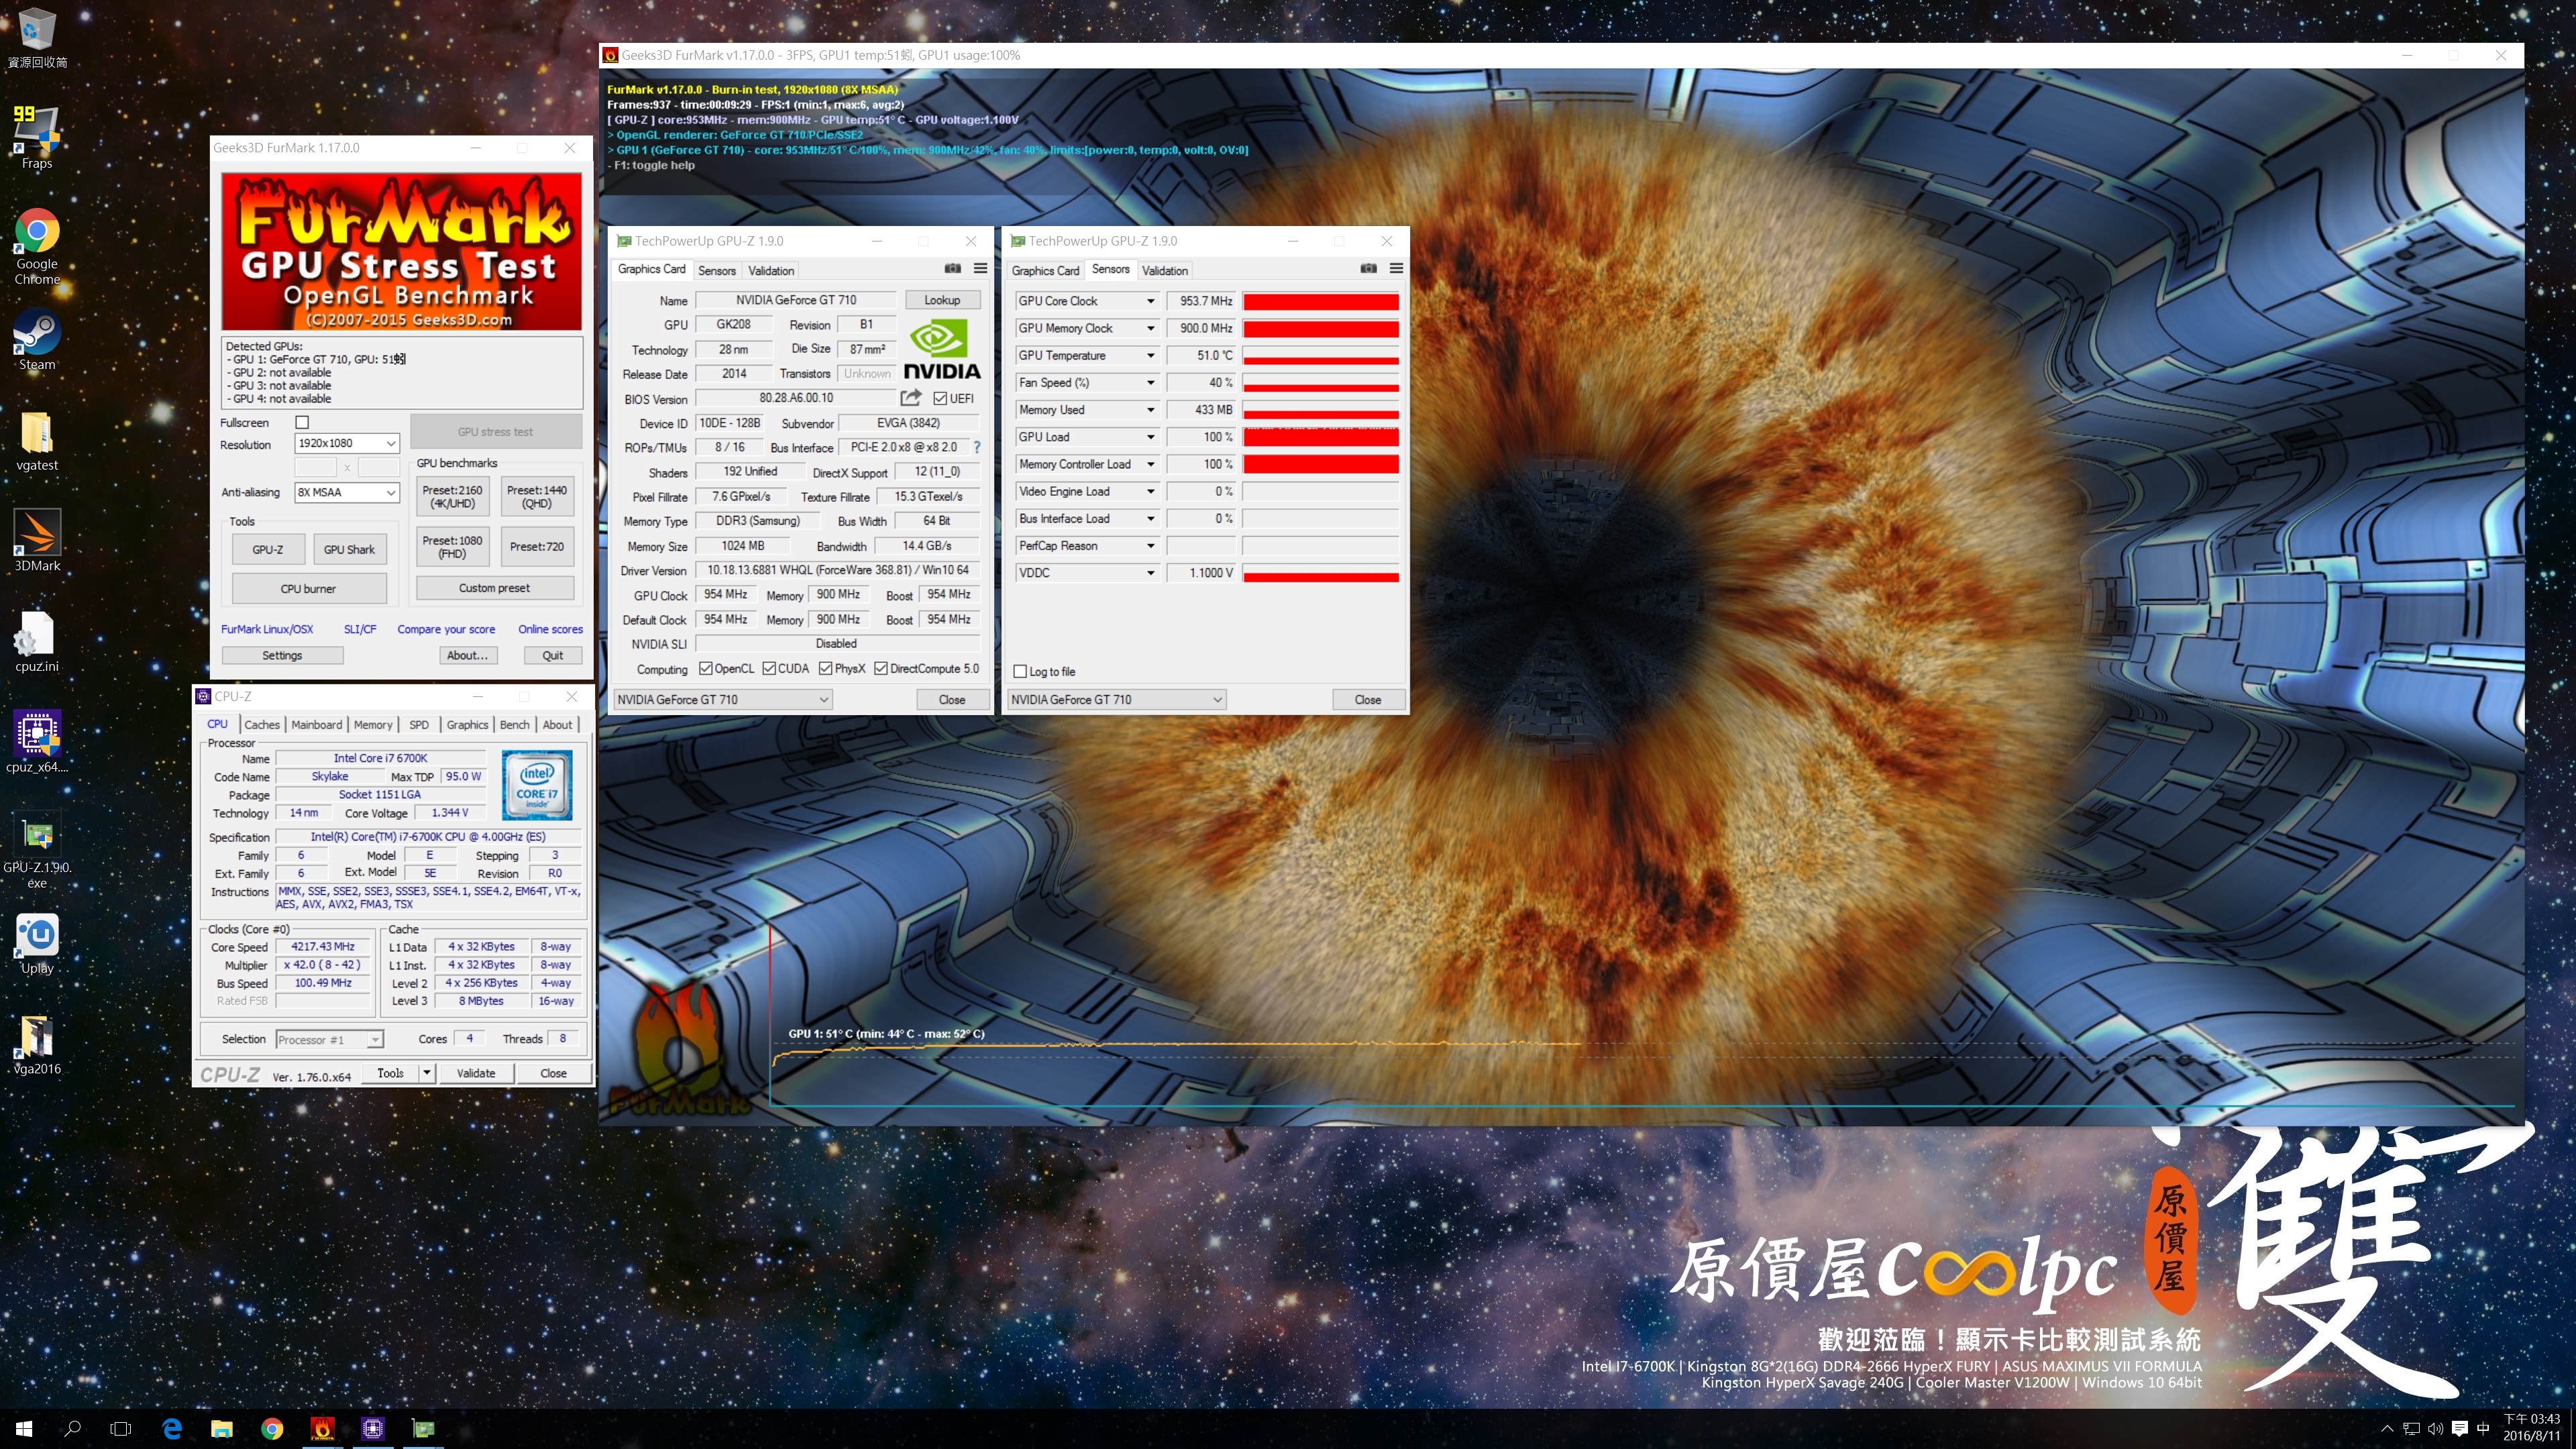Image resolution: width=2576 pixels, height=1449 pixels.
Task: Click the Intel Core i7 badge in CPU-Z
Action: click(x=537, y=785)
